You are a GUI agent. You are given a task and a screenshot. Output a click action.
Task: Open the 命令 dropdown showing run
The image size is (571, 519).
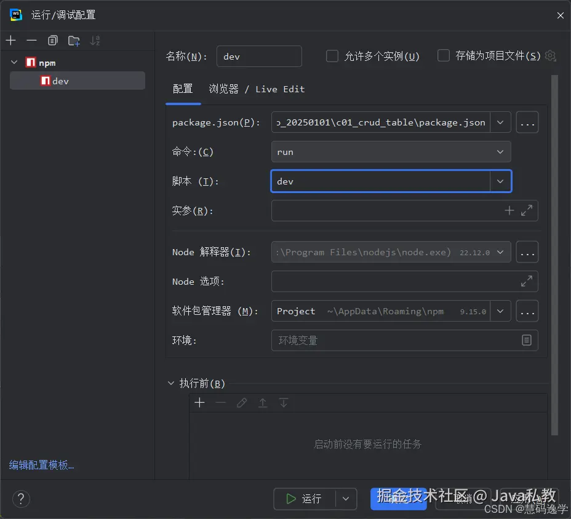pos(501,152)
